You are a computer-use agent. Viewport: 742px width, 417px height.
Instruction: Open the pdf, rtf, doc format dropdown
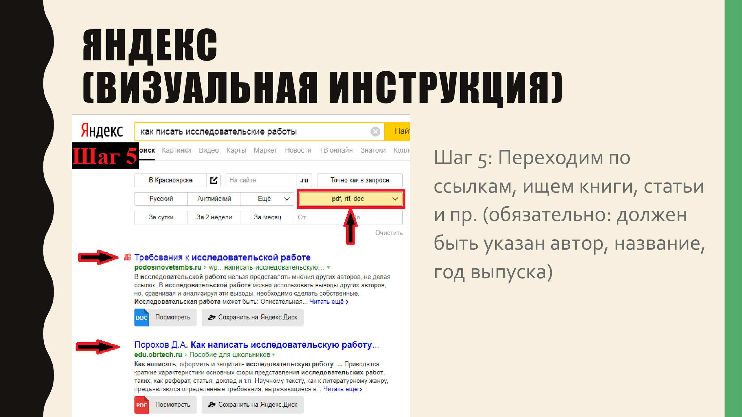pyautogui.click(x=351, y=199)
